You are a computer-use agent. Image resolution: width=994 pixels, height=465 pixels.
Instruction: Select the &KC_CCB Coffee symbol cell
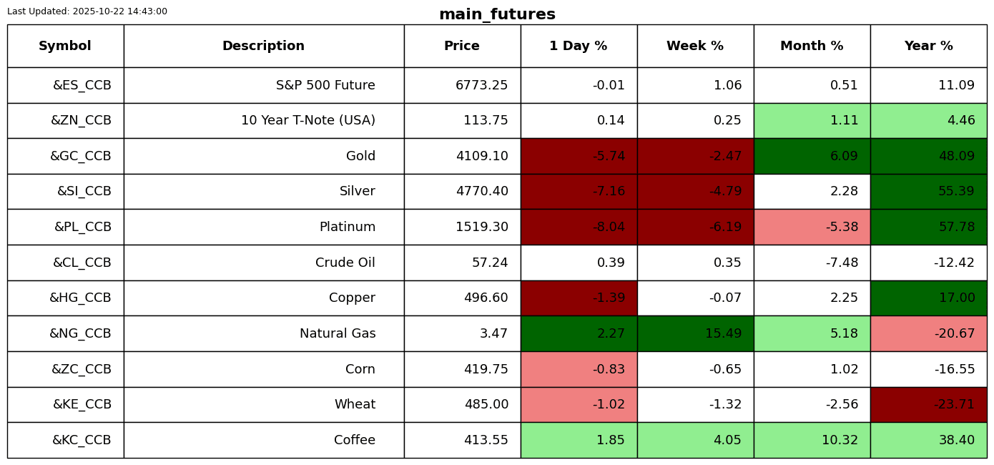point(82,440)
